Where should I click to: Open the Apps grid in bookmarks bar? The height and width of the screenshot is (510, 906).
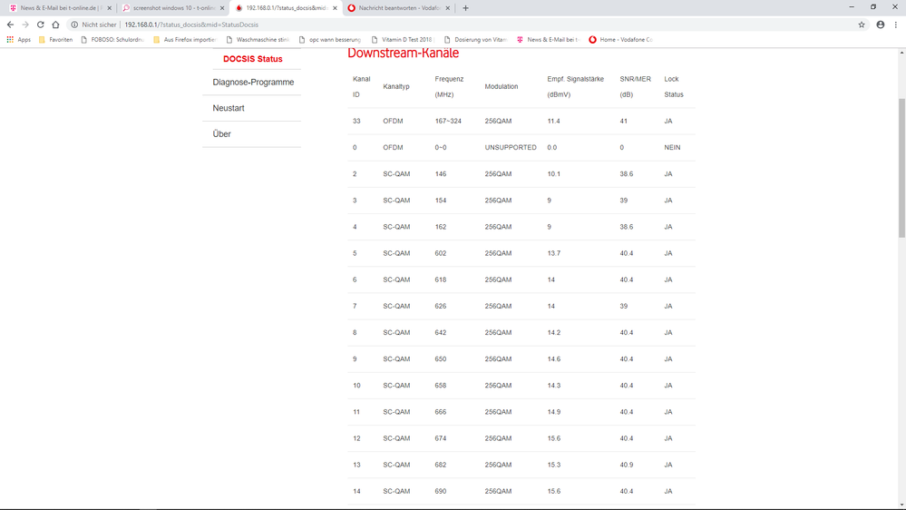coord(18,40)
